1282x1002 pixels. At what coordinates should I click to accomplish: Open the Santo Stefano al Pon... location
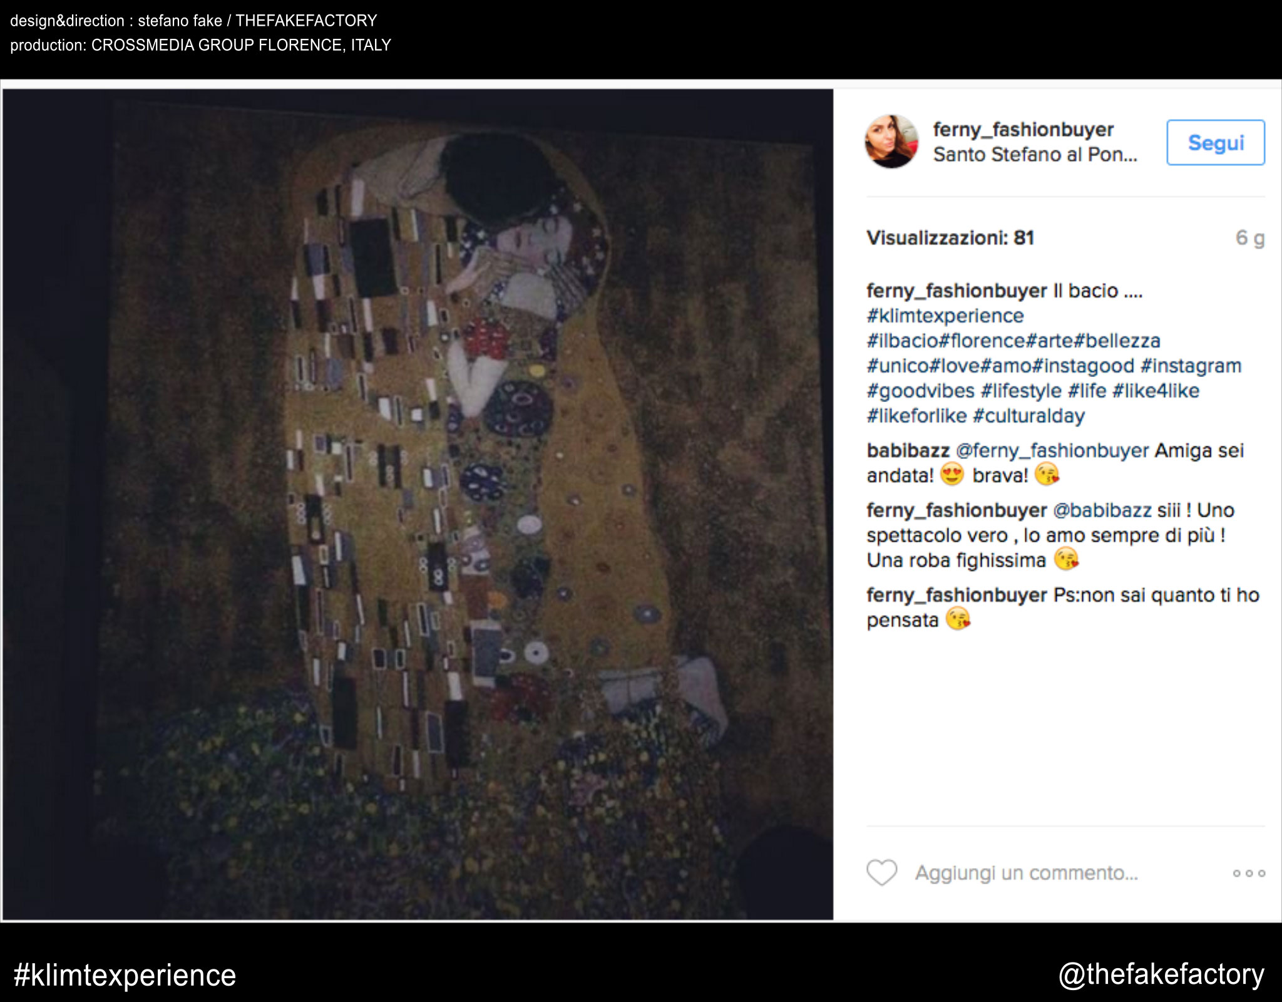(1034, 155)
